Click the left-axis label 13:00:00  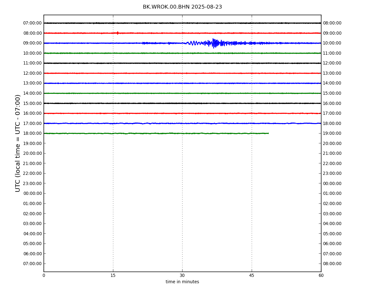33,83
